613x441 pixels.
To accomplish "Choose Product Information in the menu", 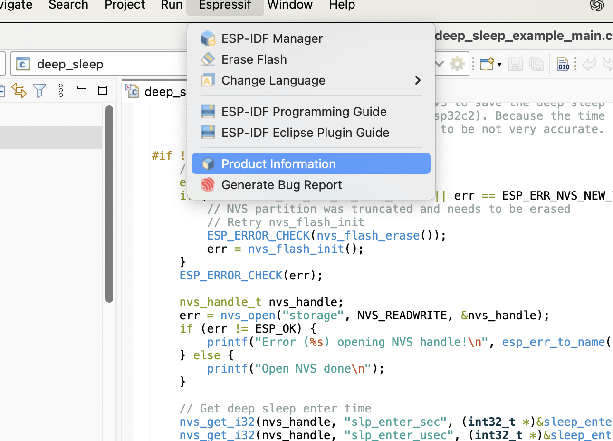I will pos(311,163).
